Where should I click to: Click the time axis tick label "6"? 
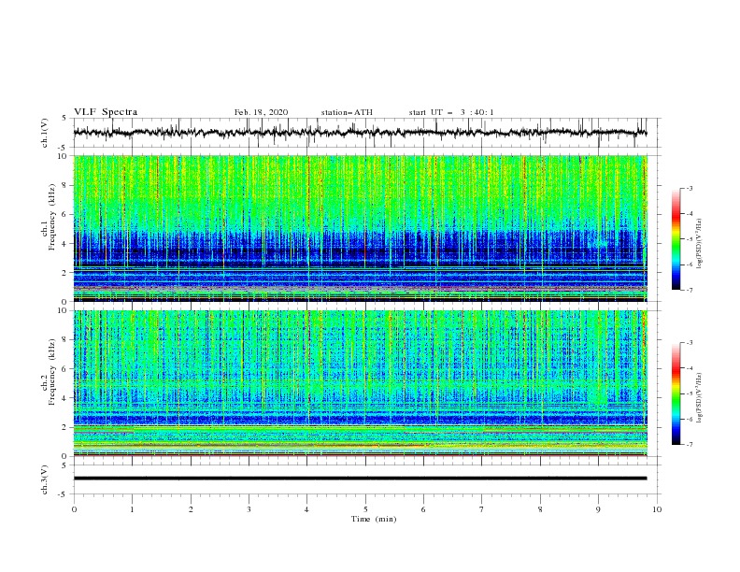(x=423, y=509)
